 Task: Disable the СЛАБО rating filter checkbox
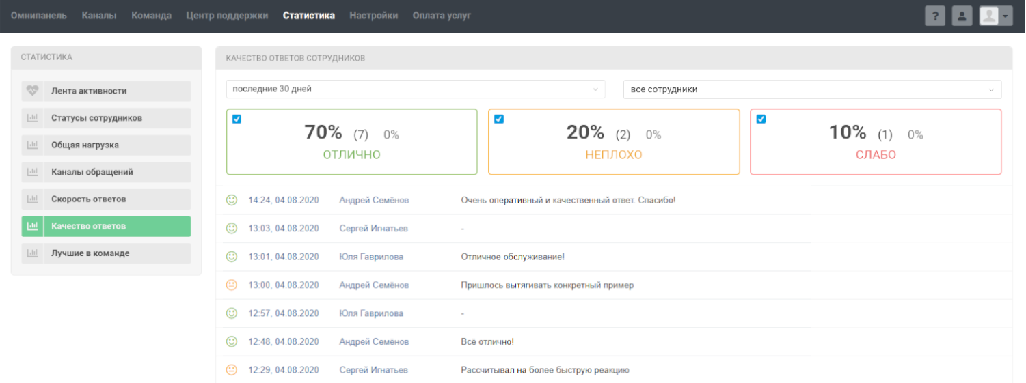tap(761, 119)
